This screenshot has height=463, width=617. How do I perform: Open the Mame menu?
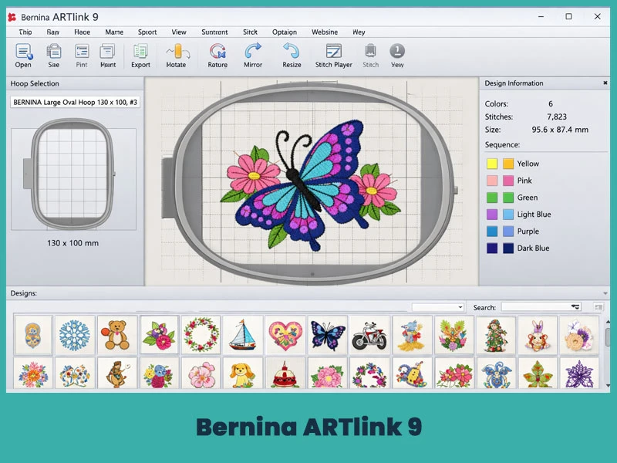pyautogui.click(x=114, y=32)
